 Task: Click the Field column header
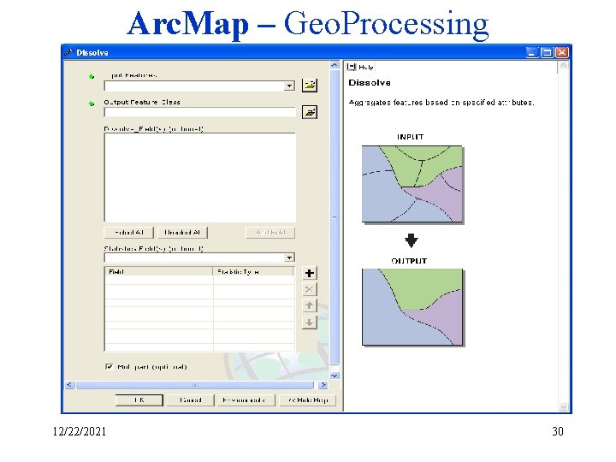coord(159,271)
